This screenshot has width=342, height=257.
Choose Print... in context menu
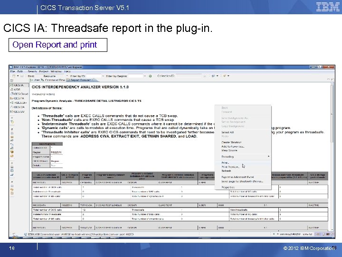(225, 163)
